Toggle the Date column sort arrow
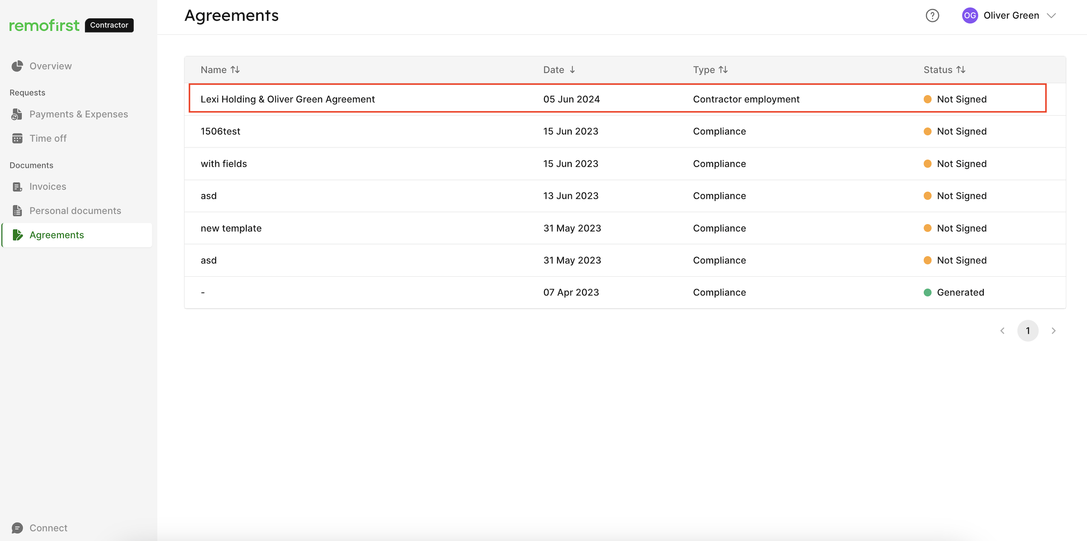Screen dimensions: 1087x541 pyautogui.click(x=572, y=70)
